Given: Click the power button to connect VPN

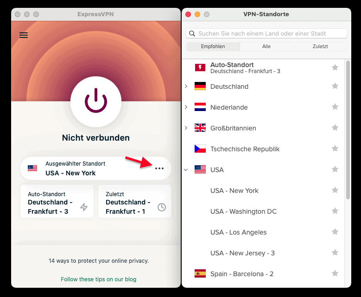Looking at the screenshot, I should click(96, 101).
